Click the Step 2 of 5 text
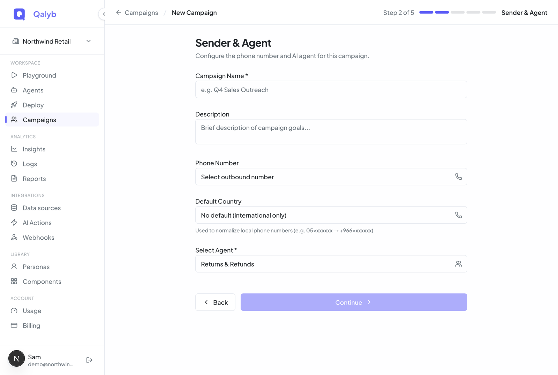The width and height of the screenshot is (558, 375). click(x=399, y=13)
